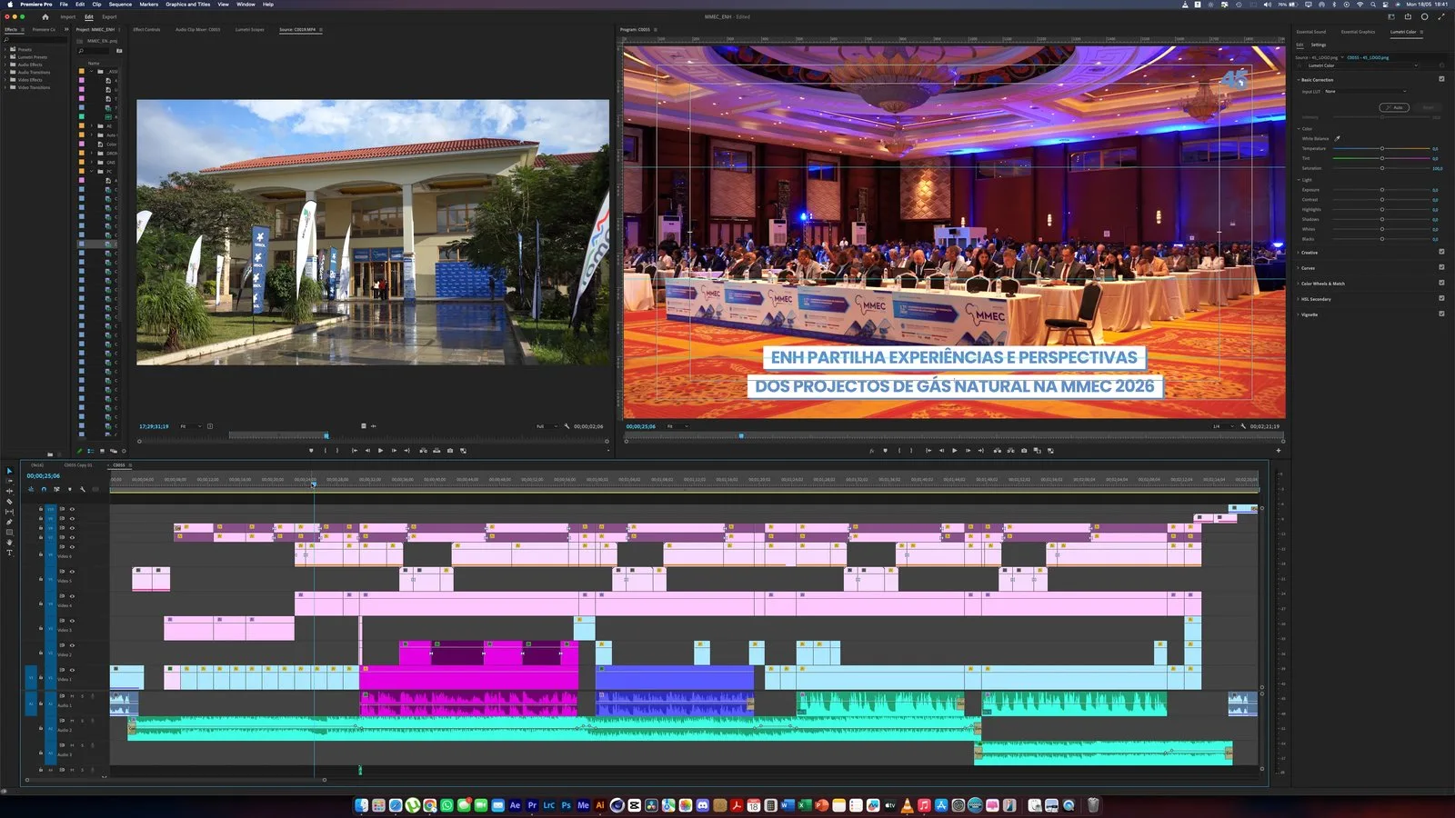Viewport: 1455px width, 818px height.
Task: Open the C0055 Copy 01 sequence tab
Action: coord(78,464)
